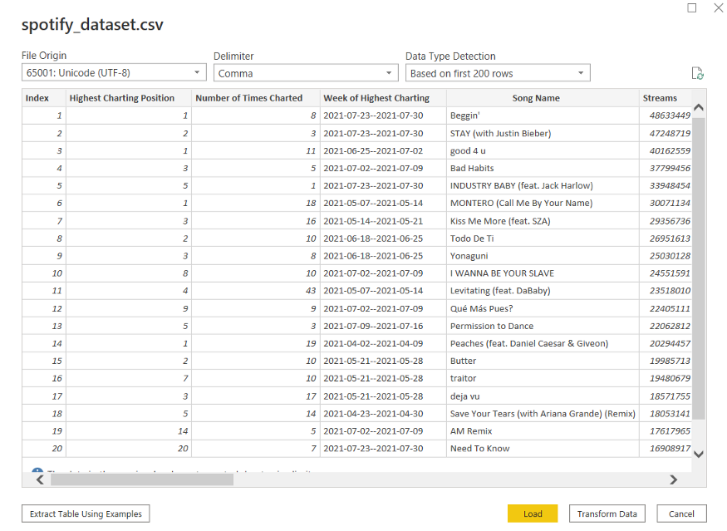Open the Data Type Detection dropdown
727x531 pixels.
pos(579,72)
